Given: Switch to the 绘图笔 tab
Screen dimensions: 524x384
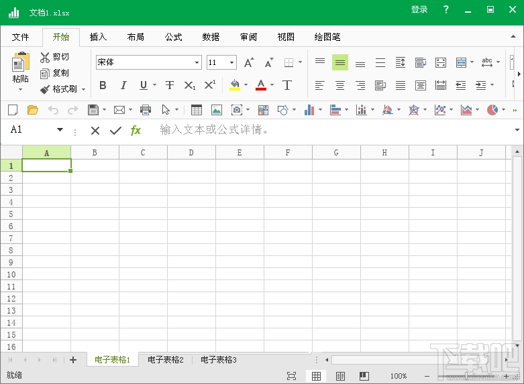Looking at the screenshot, I should coord(327,37).
